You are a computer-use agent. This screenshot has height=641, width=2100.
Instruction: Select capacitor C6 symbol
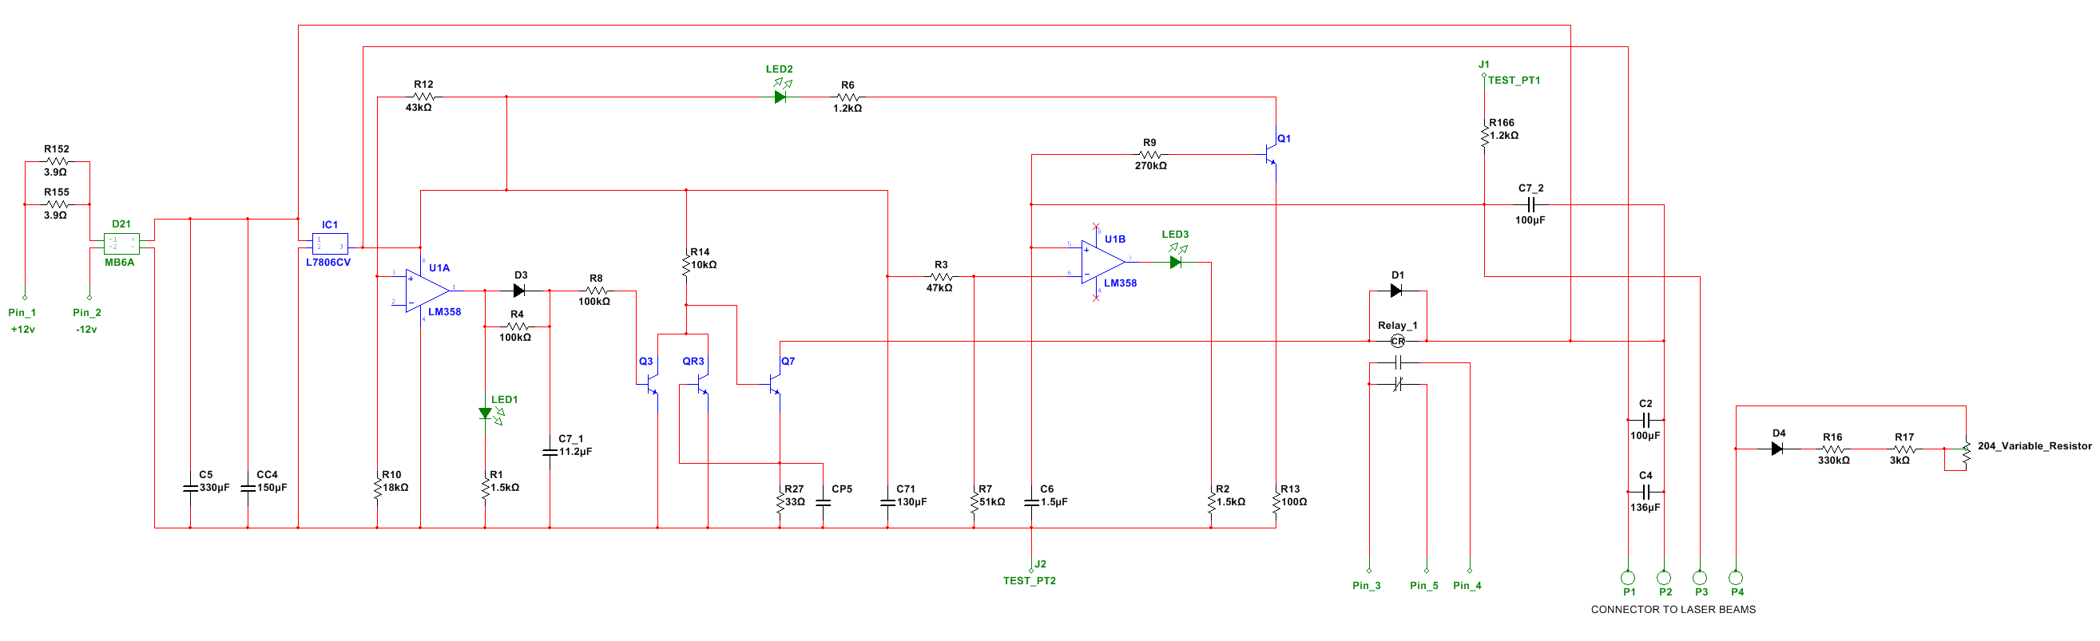click(x=1031, y=502)
